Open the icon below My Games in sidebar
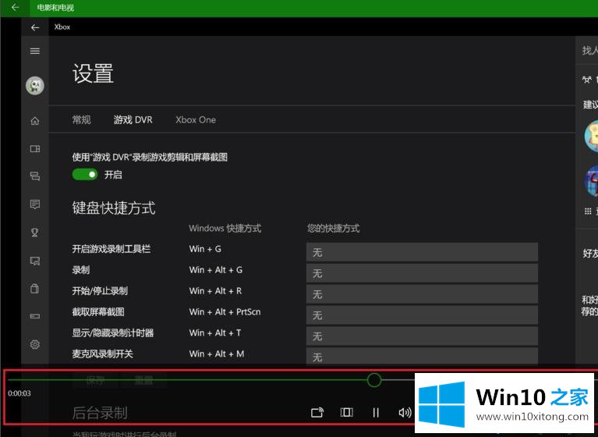598x437 pixels. (x=35, y=176)
